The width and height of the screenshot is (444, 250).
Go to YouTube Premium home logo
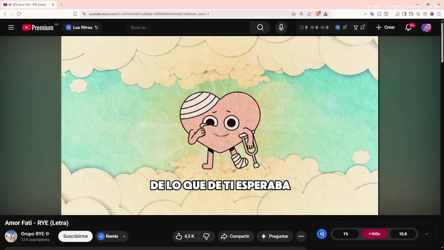tap(38, 27)
